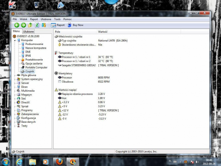This screenshot has height=166, width=221.
Task: Click the Testy hourglass icon
Action: click(19, 126)
